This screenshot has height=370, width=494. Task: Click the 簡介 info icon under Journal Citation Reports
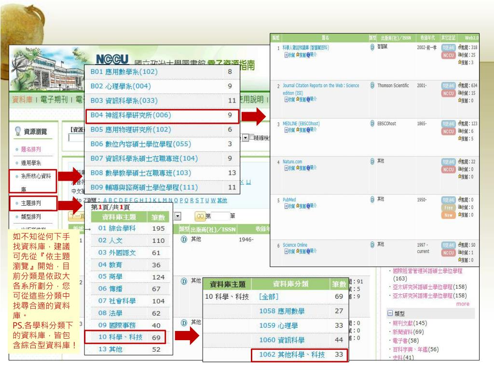coord(308,99)
